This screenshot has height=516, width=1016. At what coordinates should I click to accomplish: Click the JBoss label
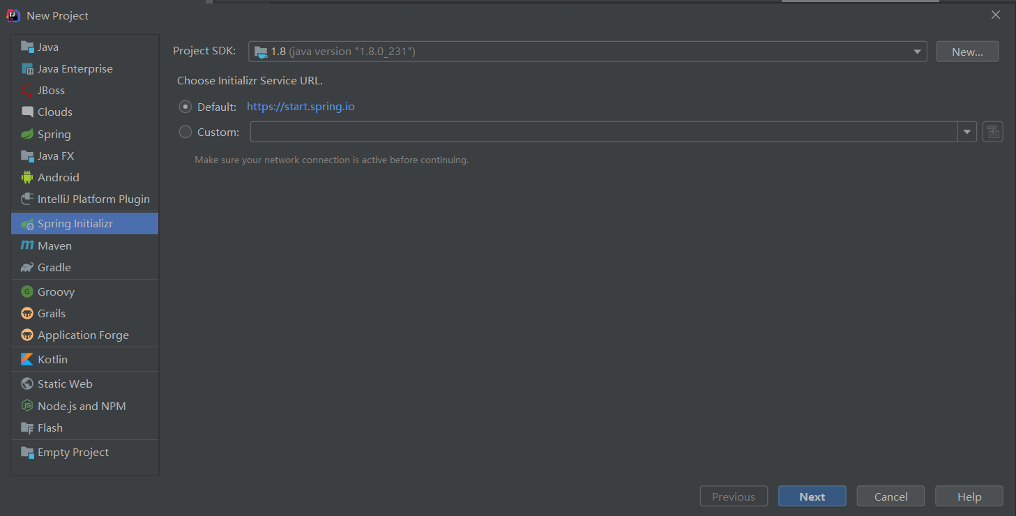[x=51, y=90]
